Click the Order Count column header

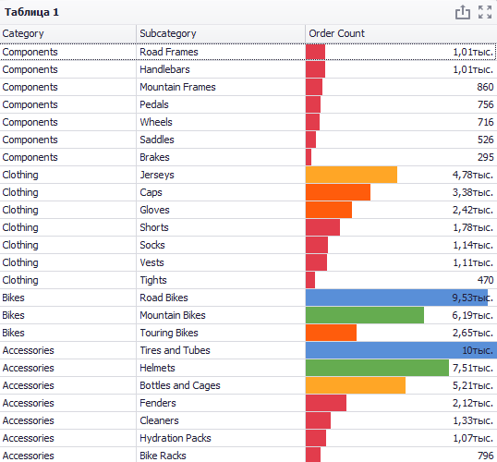tap(401, 33)
